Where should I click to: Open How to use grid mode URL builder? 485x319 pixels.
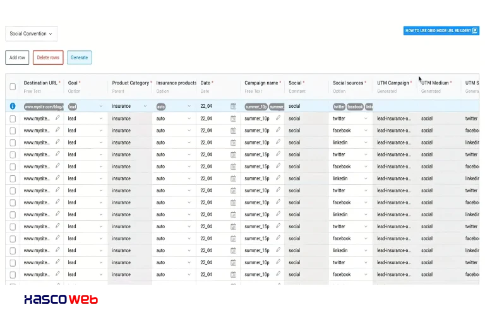[x=441, y=30]
